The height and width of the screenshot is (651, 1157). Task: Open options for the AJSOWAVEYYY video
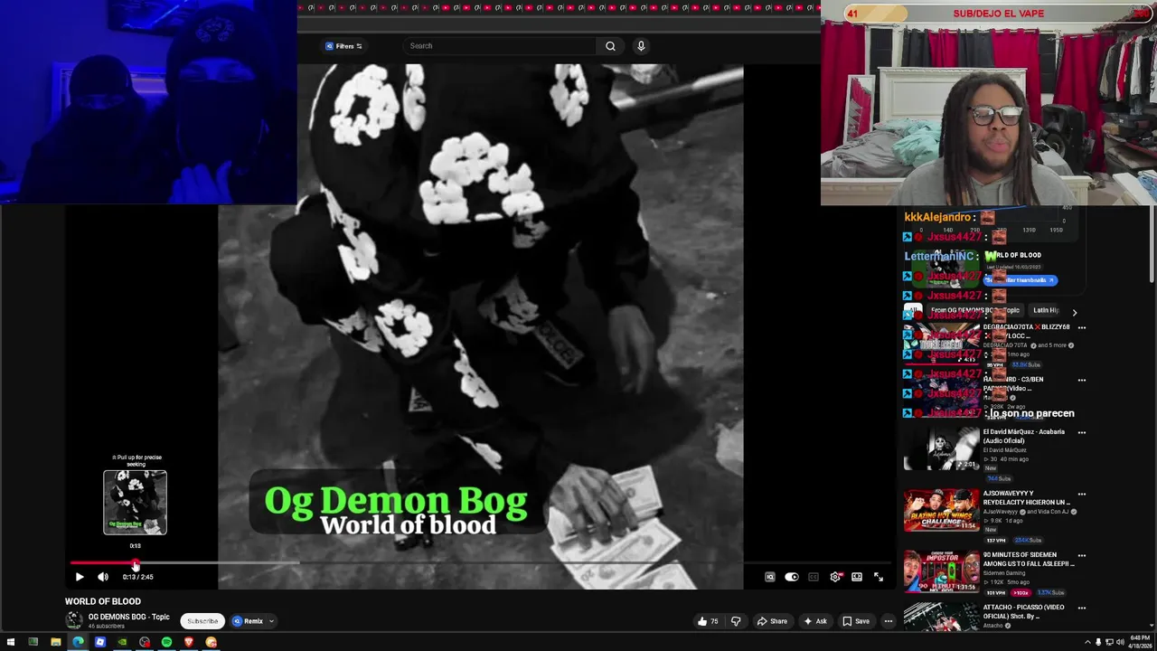1082,495
